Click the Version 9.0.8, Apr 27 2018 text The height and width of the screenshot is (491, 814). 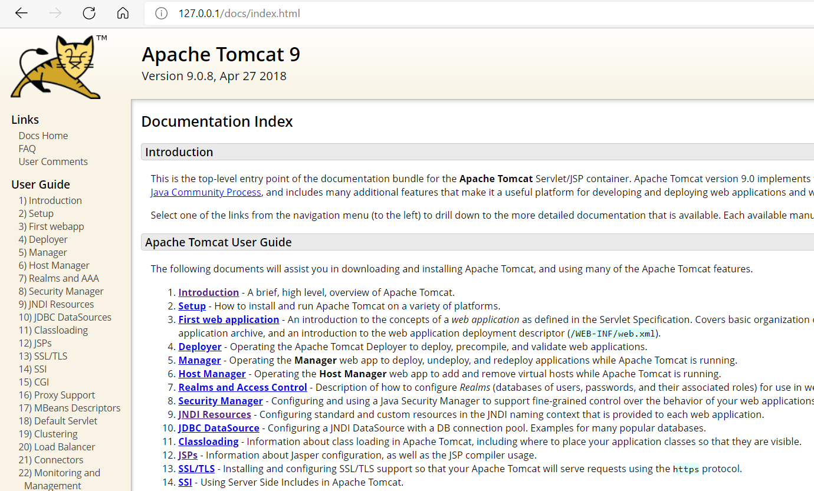pyautogui.click(x=214, y=76)
